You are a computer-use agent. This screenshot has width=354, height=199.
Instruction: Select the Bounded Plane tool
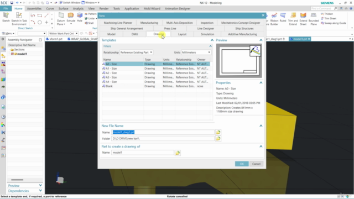click(314, 18)
